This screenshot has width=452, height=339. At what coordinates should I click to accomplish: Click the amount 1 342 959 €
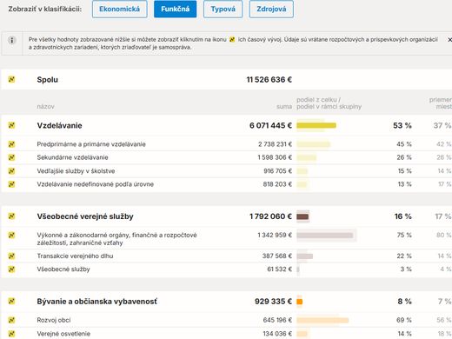[275, 235]
